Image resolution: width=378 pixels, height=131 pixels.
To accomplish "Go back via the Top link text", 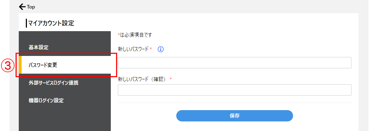I will pos(31,7).
